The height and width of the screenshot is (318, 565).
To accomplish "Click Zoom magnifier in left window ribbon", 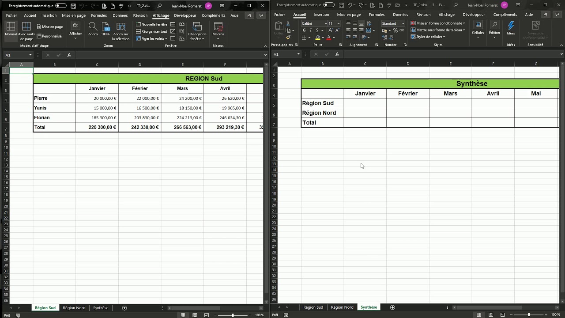I will coord(93,30).
